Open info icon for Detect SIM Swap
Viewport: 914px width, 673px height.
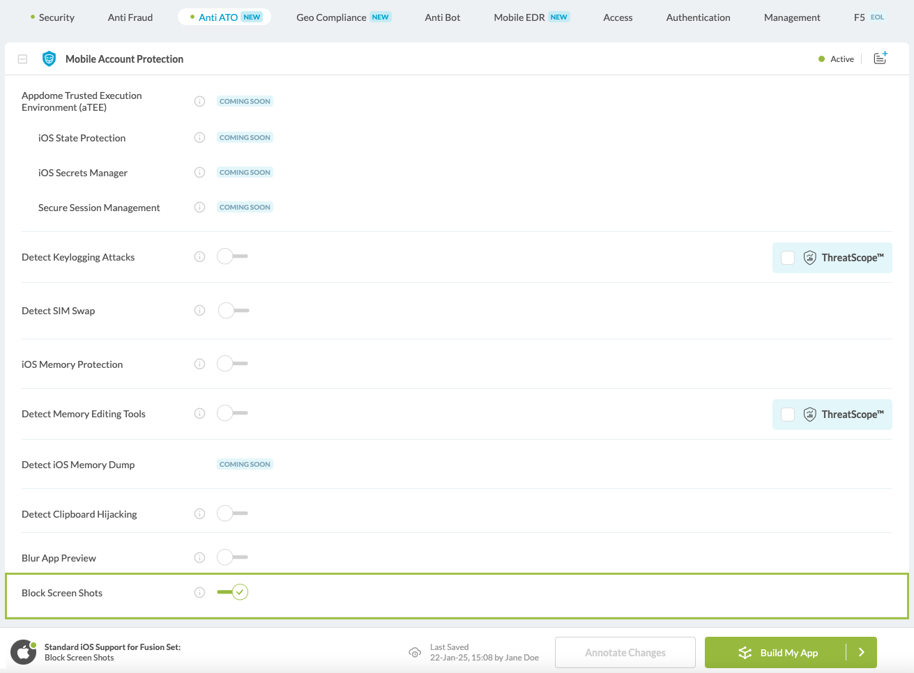pyautogui.click(x=199, y=311)
